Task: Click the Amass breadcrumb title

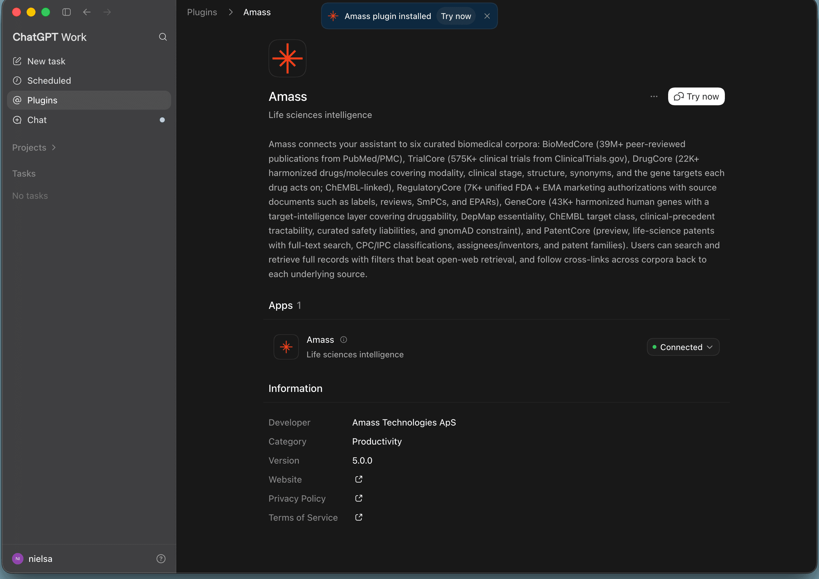Action: coord(257,12)
